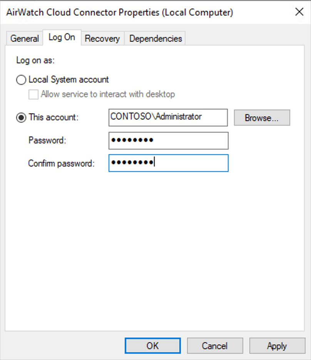
Task: Click the "Confirm password:" text label
Action: [x=61, y=163]
